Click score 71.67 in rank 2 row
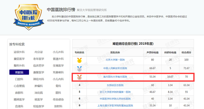Viewport: 204px width, 109px height. pos(187,68)
